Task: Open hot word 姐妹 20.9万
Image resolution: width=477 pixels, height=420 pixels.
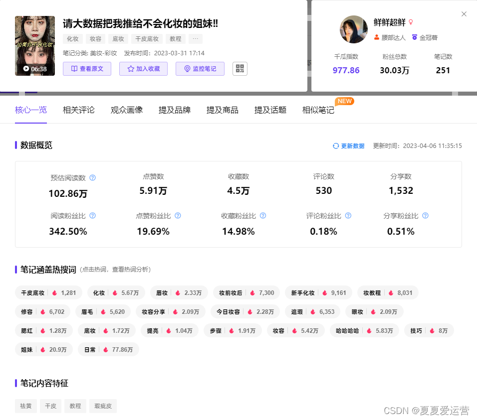Action: tap(44, 350)
